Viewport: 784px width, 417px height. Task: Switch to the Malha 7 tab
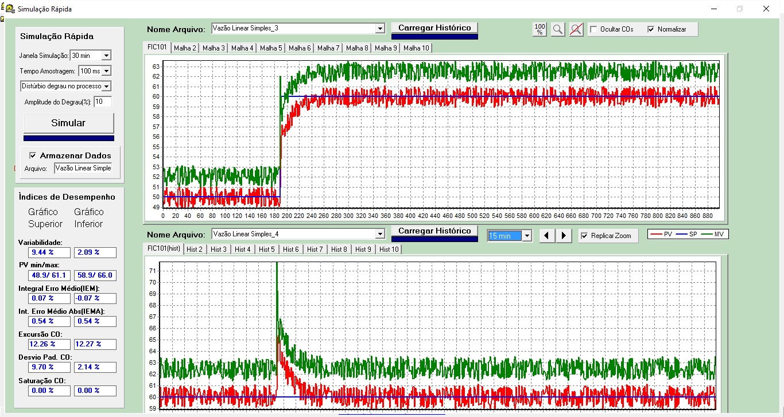tap(328, 48)
